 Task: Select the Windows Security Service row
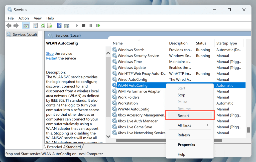(179, 56)
